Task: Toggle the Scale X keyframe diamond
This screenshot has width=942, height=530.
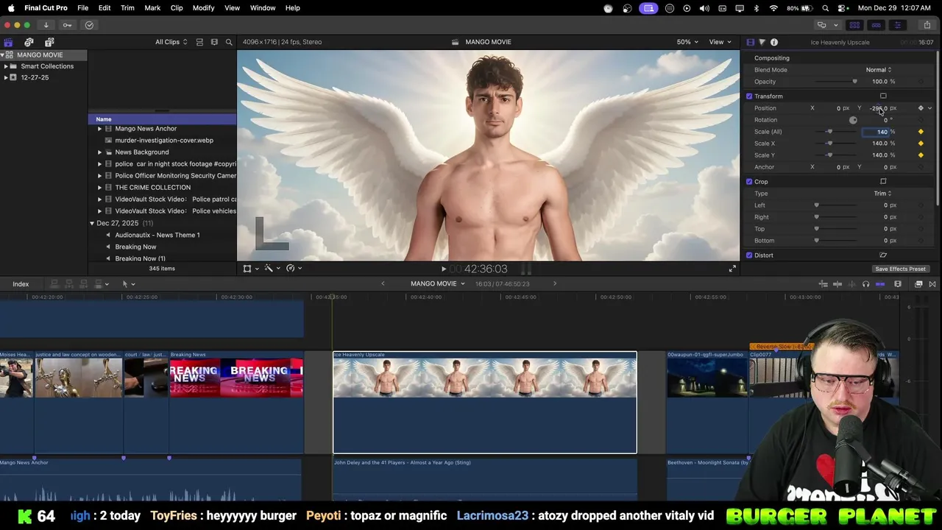Action: (921, 144)
